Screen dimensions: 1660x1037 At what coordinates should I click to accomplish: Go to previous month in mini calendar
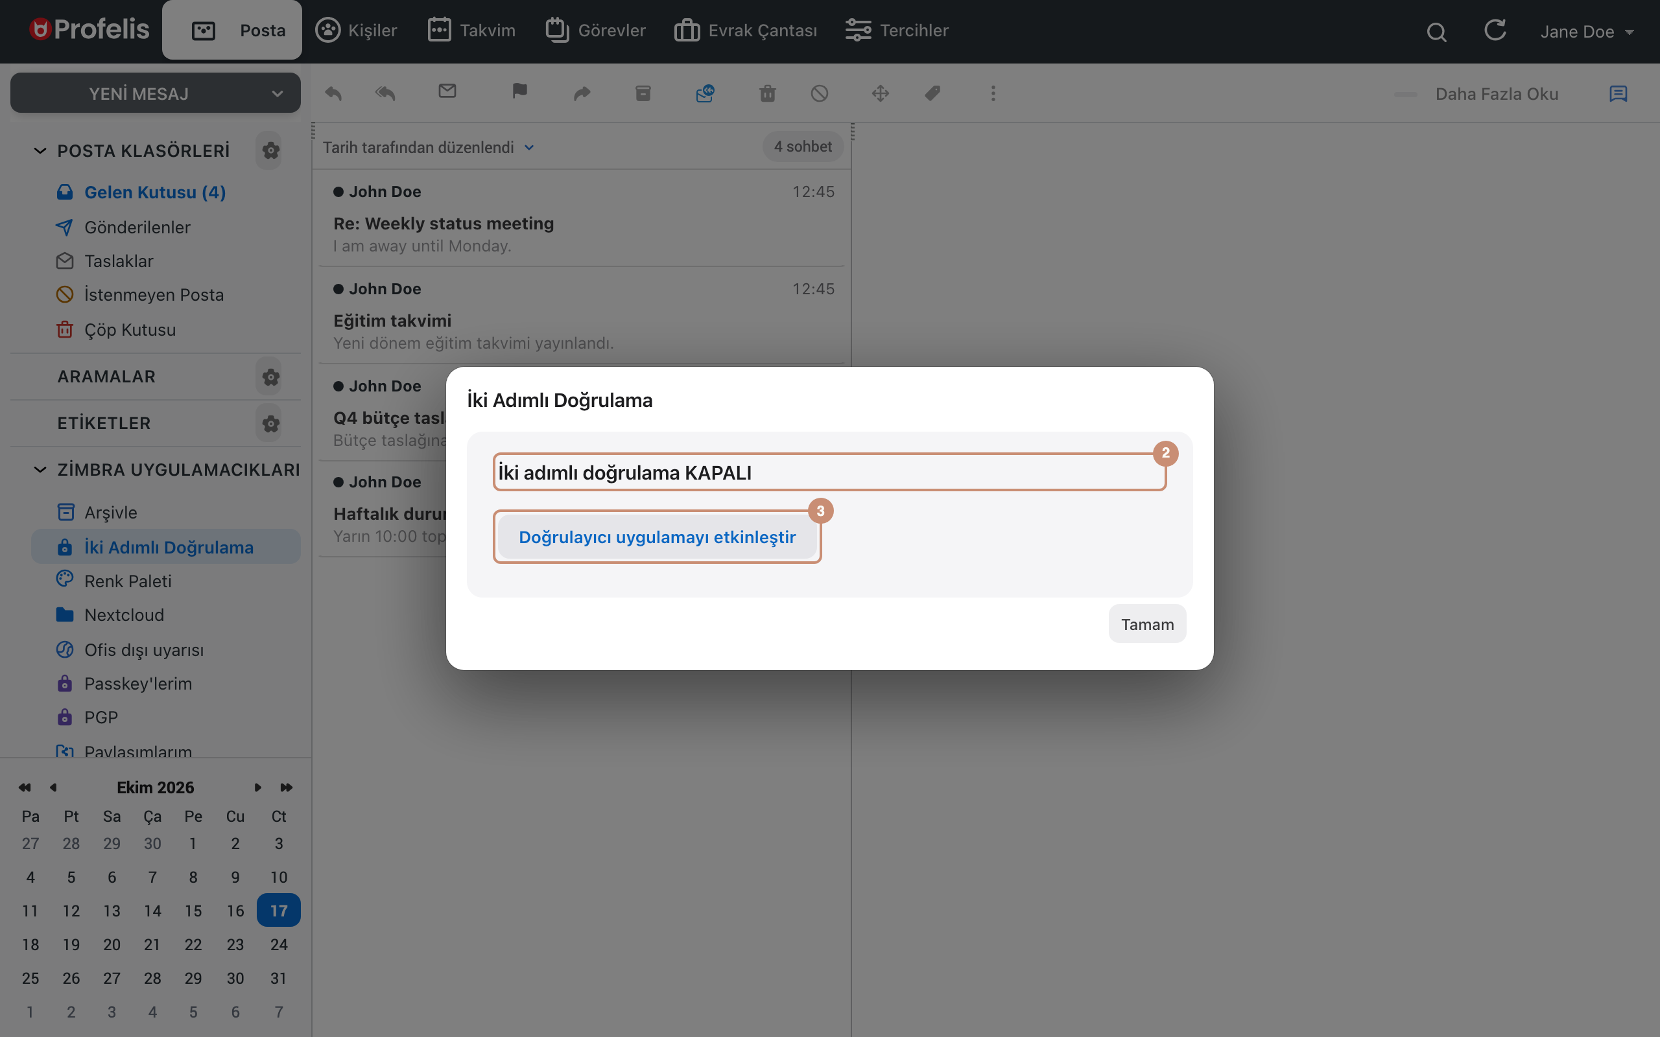click(x=54, y=787)
